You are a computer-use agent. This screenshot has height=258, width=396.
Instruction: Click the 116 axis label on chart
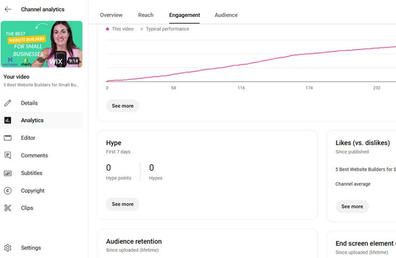(241, 88)
